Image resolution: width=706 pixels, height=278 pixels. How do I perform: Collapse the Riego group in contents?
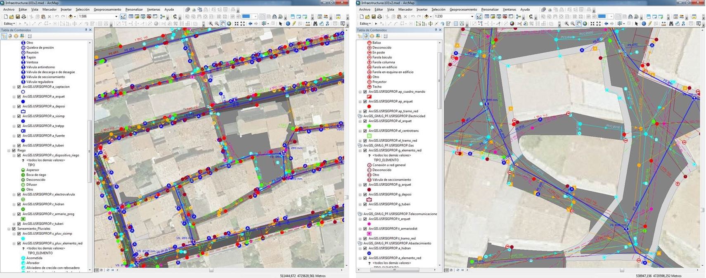pyautogui.click(x=9, y=150)
